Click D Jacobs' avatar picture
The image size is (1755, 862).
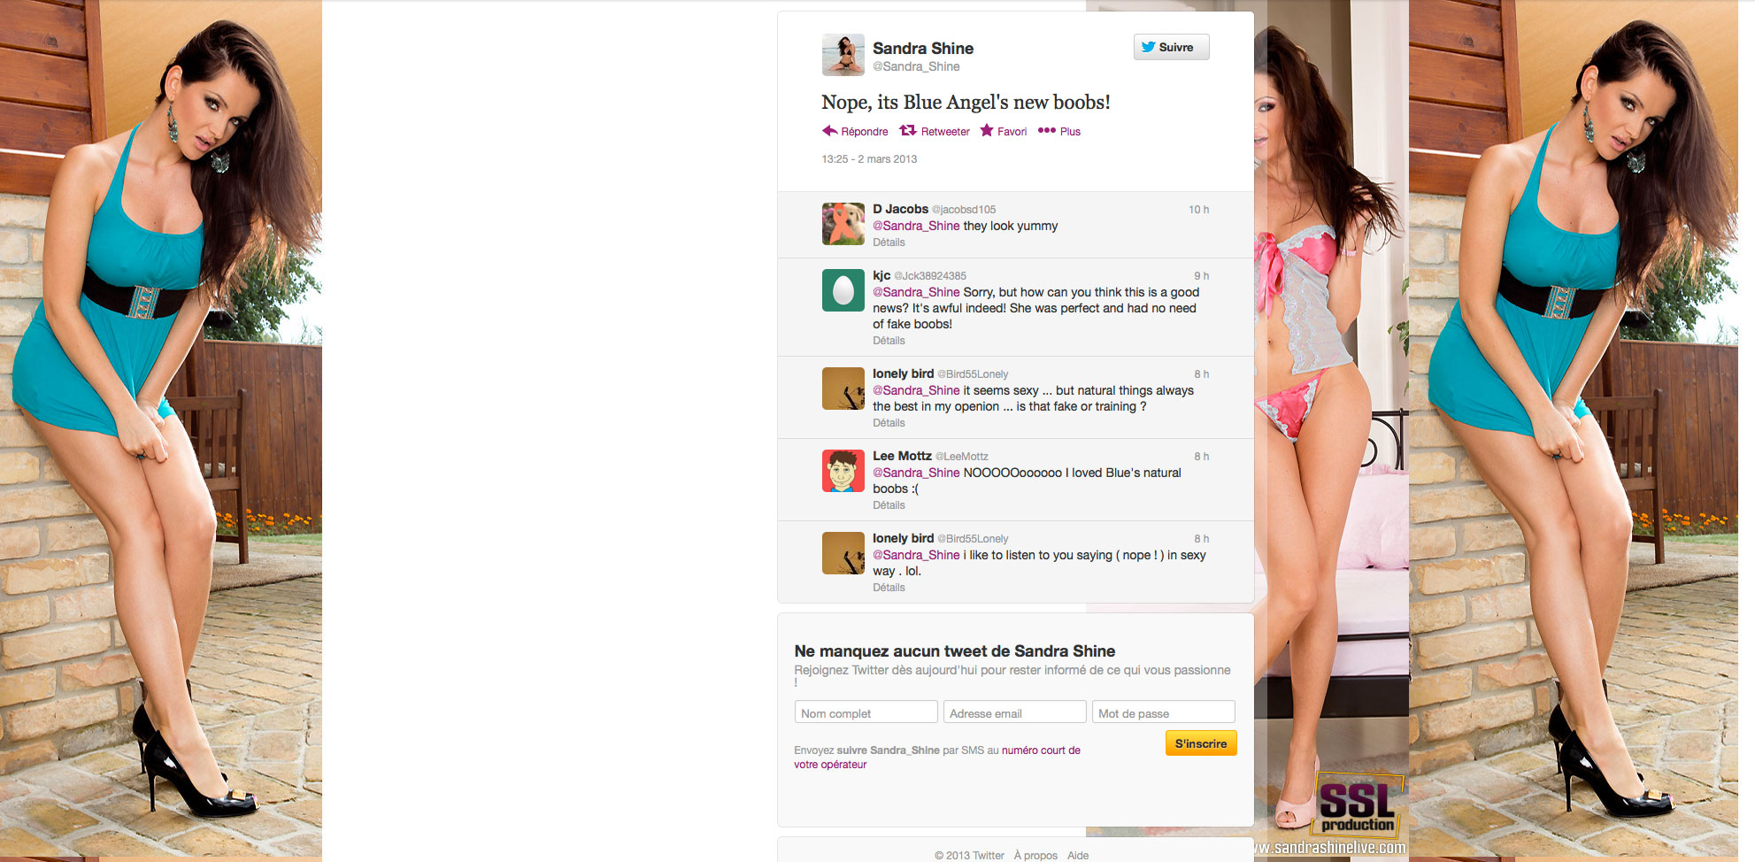point(843,224)
